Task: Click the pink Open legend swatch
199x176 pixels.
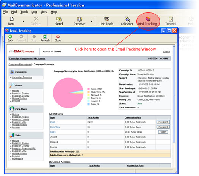Action: pos(88,89)
